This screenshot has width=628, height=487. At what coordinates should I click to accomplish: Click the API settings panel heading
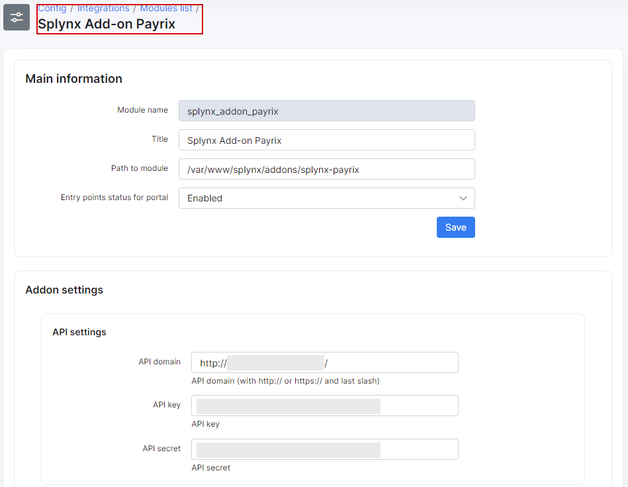pos(79,332)
